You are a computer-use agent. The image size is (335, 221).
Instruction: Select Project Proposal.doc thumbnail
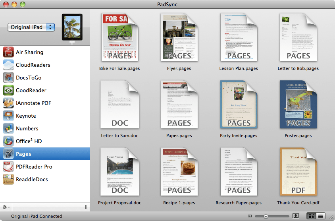119,172
